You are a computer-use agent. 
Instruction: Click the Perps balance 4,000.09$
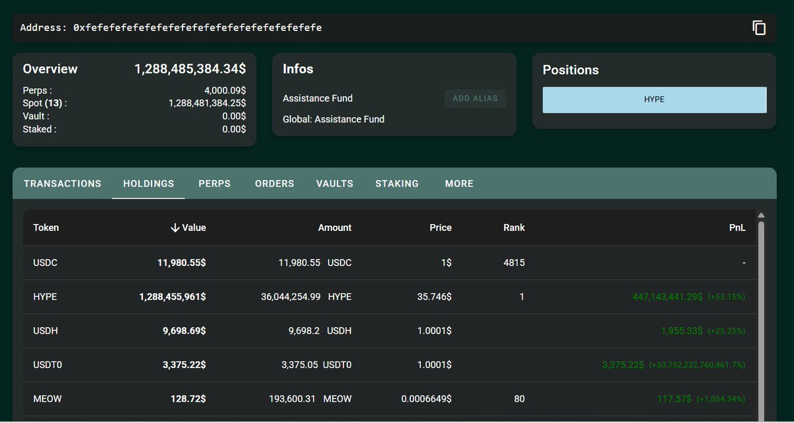point(225,91)
